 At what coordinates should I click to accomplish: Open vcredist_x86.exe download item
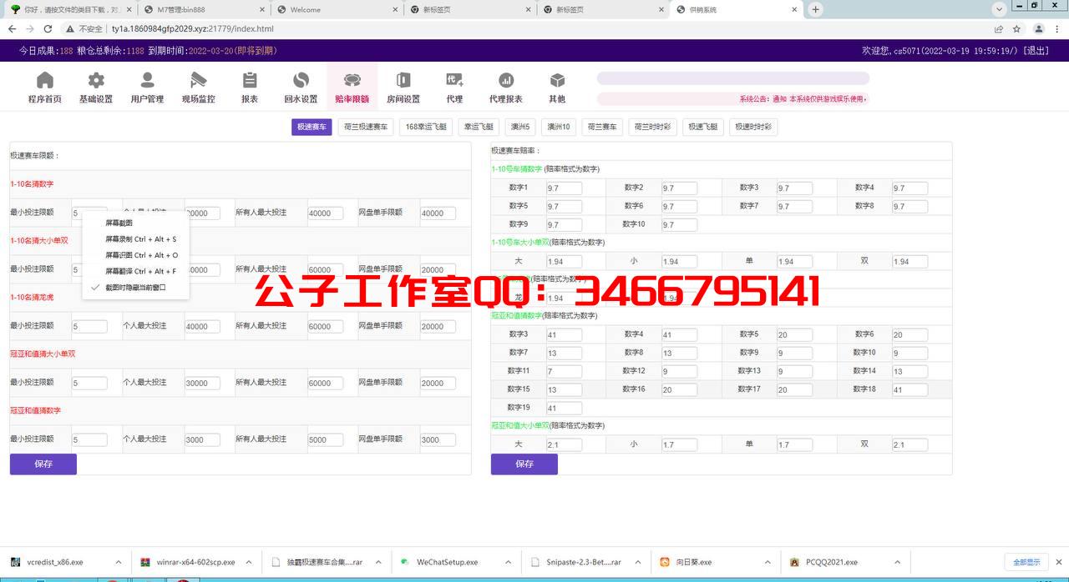(x=55, y=562)
